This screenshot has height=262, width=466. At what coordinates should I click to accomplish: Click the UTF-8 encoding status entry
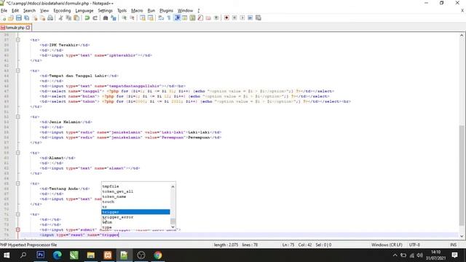pos(414,245)
